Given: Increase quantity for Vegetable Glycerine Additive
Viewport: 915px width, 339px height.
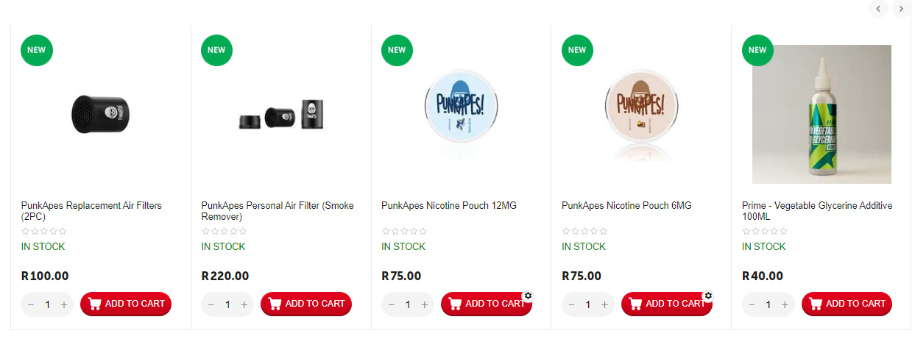Looking at the screenshot, I should [785, 304].
